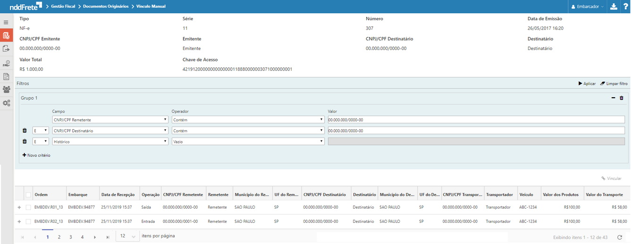The image size is (631, 244).
Task: Click the hand-with-coin payment sidebar icon
Action: point(7,63)
